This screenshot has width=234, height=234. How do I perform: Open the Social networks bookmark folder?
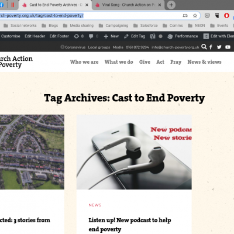[20, 26]
